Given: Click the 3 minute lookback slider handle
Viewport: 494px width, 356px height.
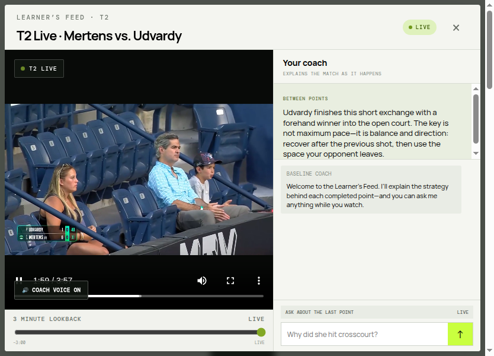Looking at the screenshot, I should [x=261, y=332].
